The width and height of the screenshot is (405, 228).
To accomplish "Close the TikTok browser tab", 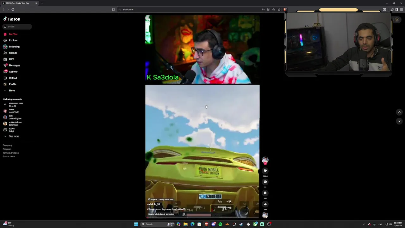I will click(36, 3).
